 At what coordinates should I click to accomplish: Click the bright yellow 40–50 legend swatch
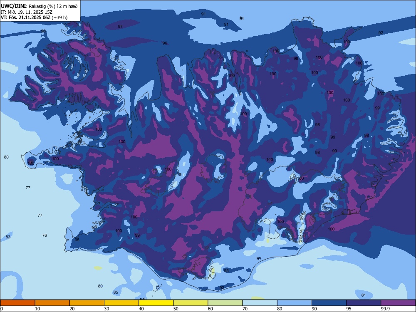point(156,303)
